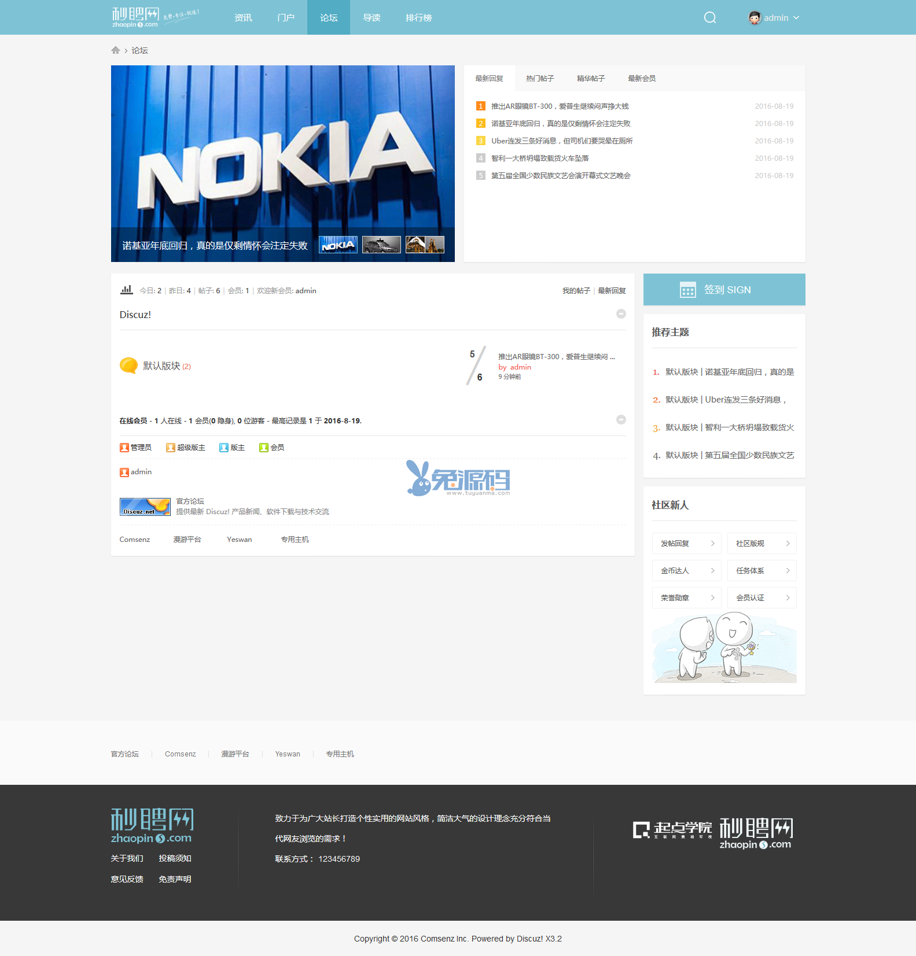The height and width of the screenshot is (956, 916).
Task: Open the latest post 推出AR眼镜BT-300 in 默认版块
Action: 556,357
